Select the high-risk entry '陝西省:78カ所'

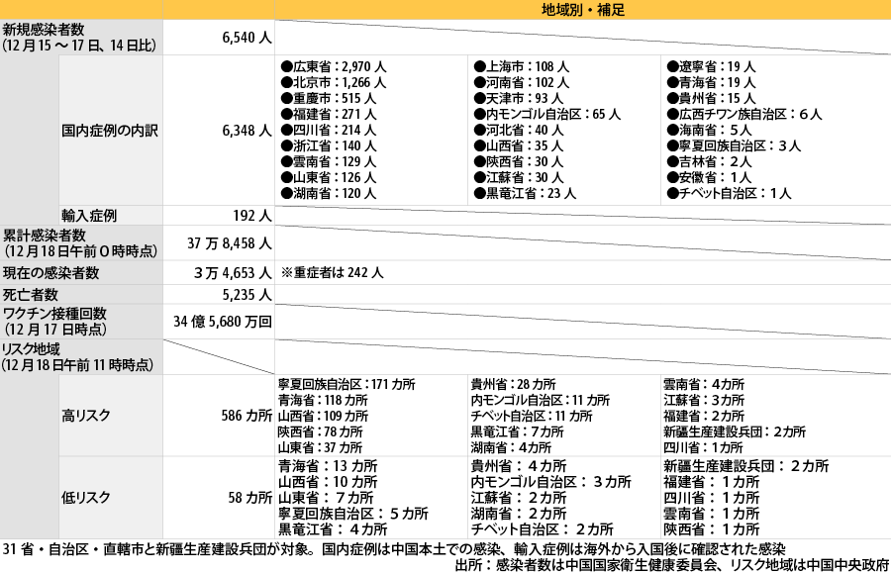(320, 431)
